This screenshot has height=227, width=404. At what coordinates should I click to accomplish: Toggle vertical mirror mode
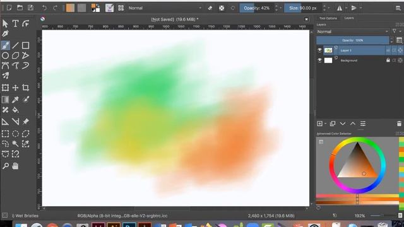pos(354,8)
